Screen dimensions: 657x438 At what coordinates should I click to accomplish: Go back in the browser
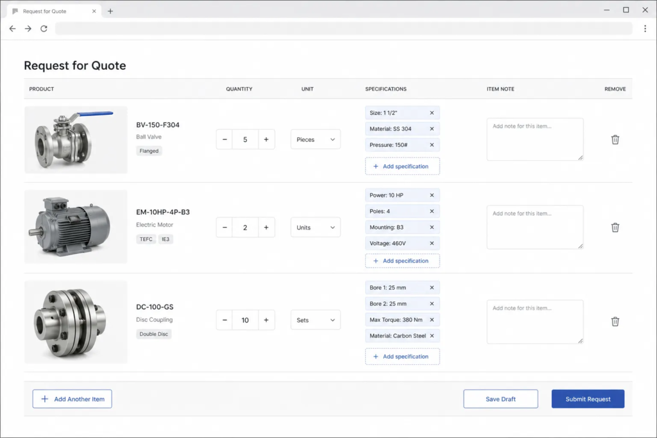(x=13, y=28)
